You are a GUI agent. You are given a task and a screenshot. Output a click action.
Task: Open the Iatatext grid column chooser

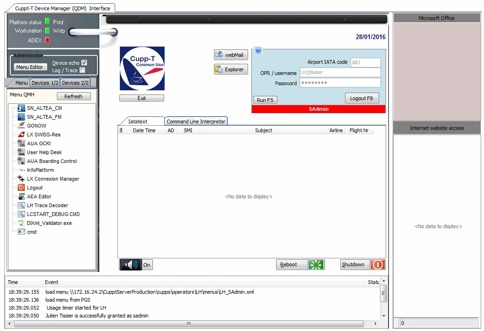tap(121, 130)
